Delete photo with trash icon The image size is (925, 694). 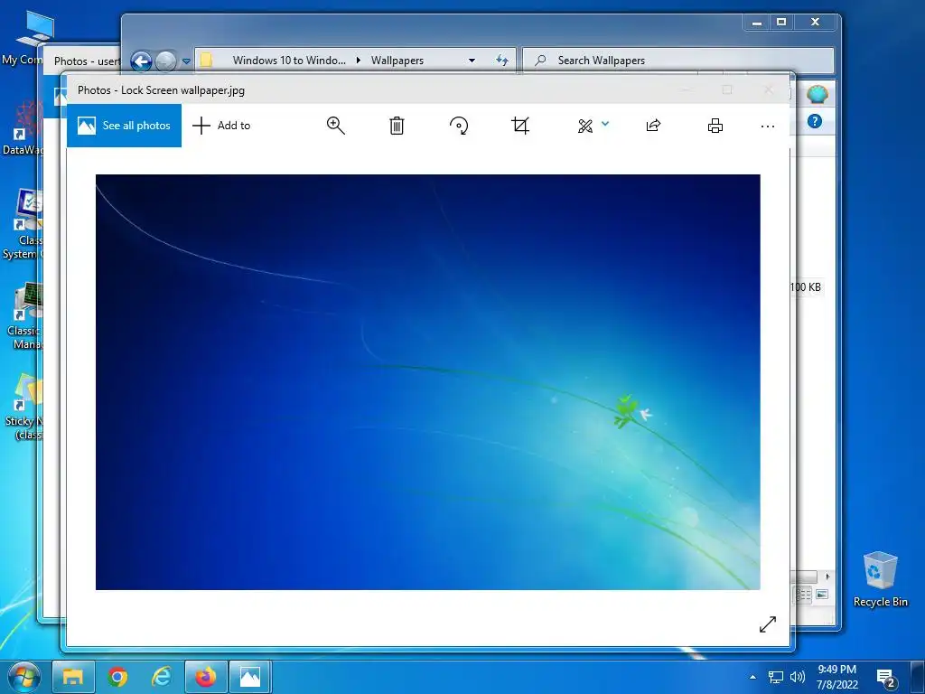[x=397, y=125]
